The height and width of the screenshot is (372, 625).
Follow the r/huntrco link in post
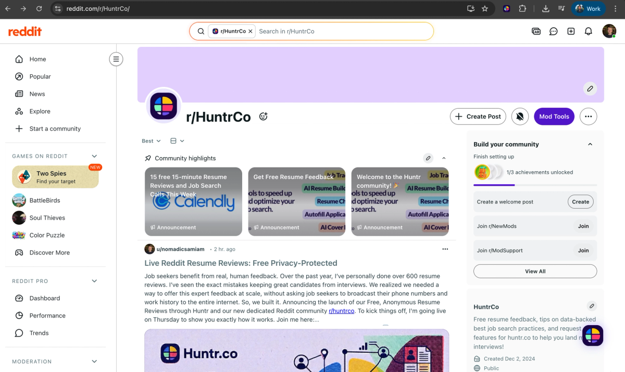pyautogui.click(x=341, y=311)
